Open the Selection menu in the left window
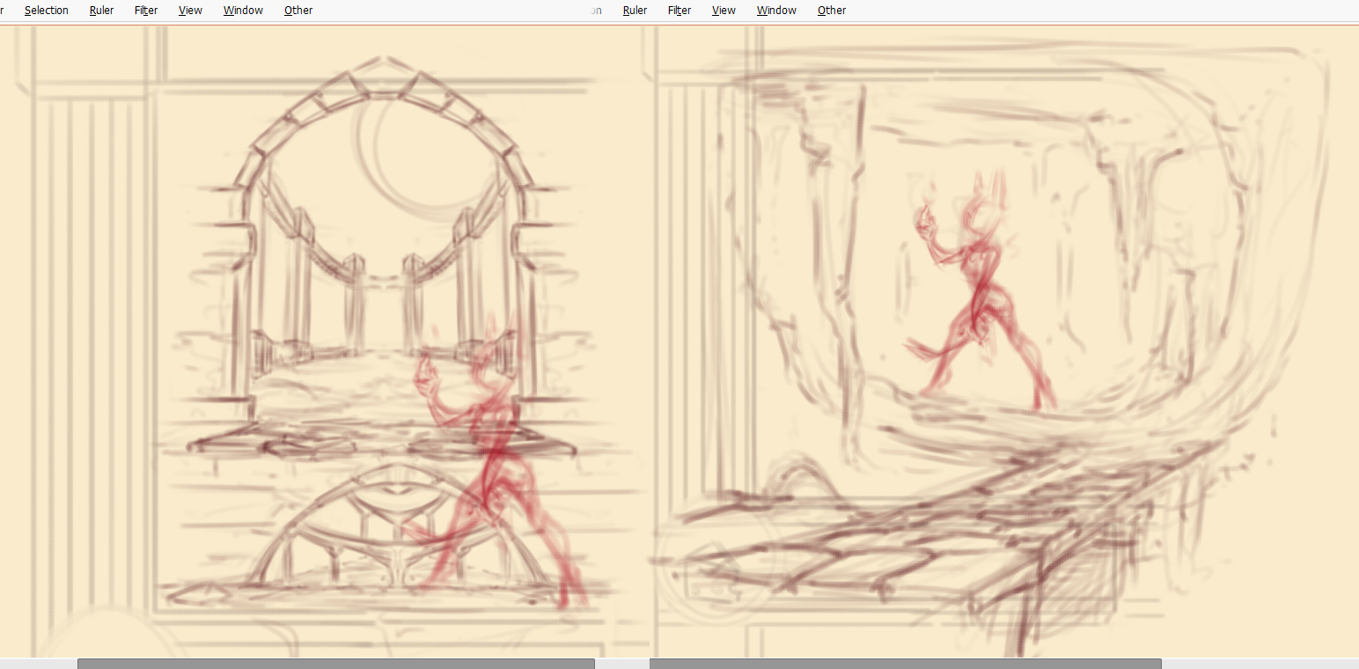The width and height of the screenshot is (1359, 669). (x=47, y=11)
